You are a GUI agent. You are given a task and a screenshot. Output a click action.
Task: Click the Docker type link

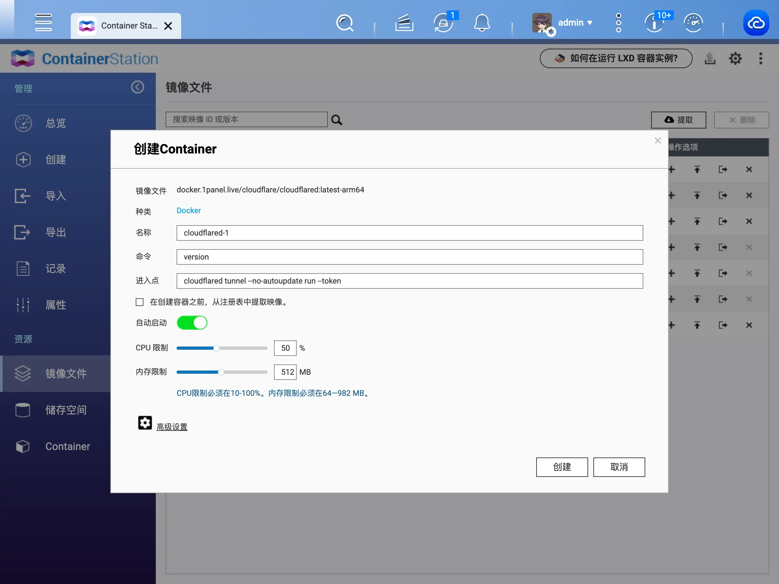(x=189, y=211)
